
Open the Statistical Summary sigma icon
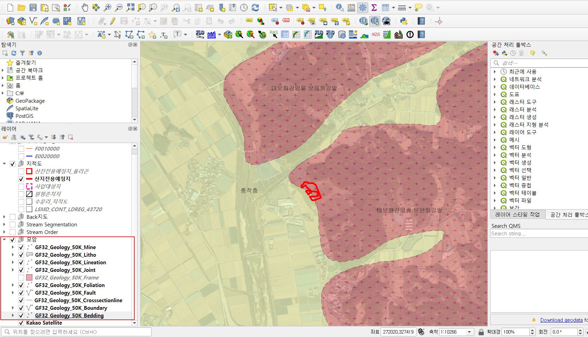[x=374, y=8]
